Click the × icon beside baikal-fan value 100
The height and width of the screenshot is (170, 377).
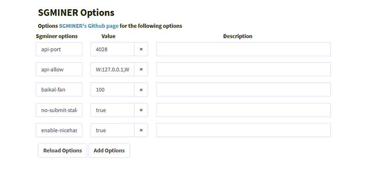141,90
